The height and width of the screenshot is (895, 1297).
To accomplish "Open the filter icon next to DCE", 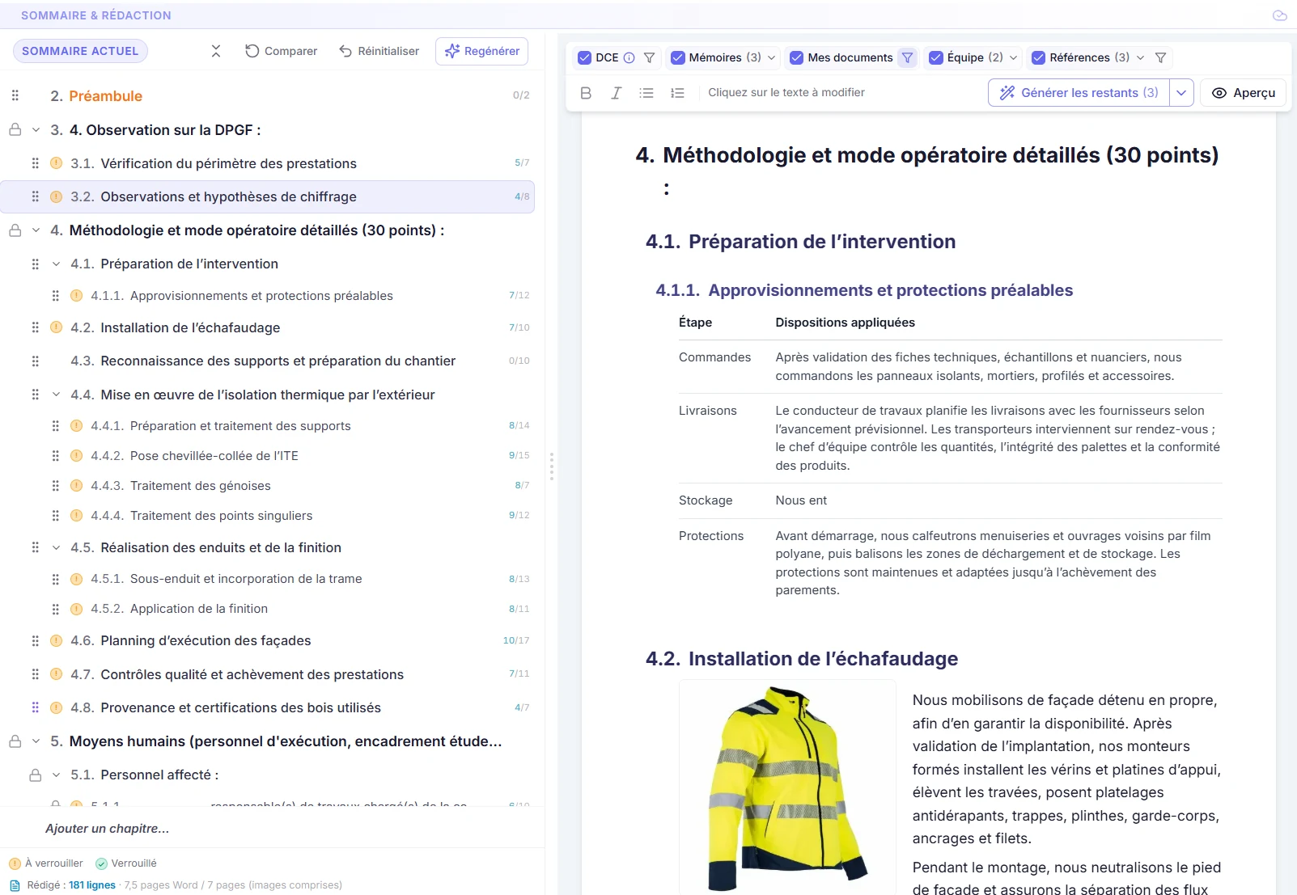I will point(649,57).
